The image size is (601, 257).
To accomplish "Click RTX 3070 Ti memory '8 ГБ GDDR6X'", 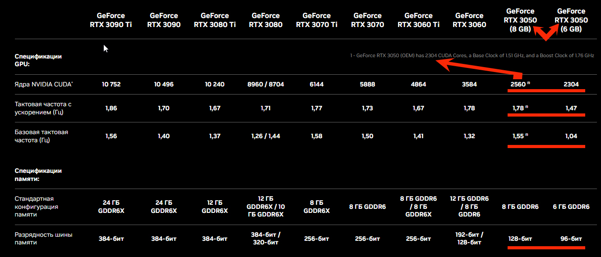I will (x=317, y=207).
